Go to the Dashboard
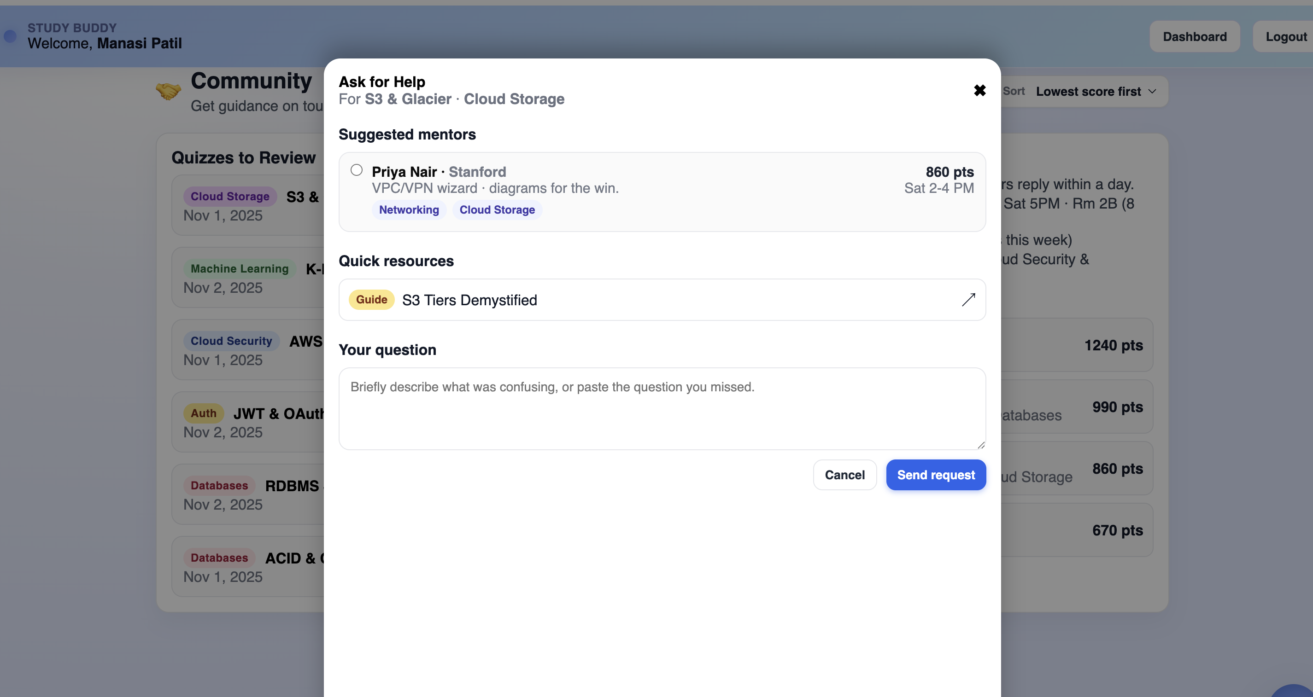 (1194, 37)
